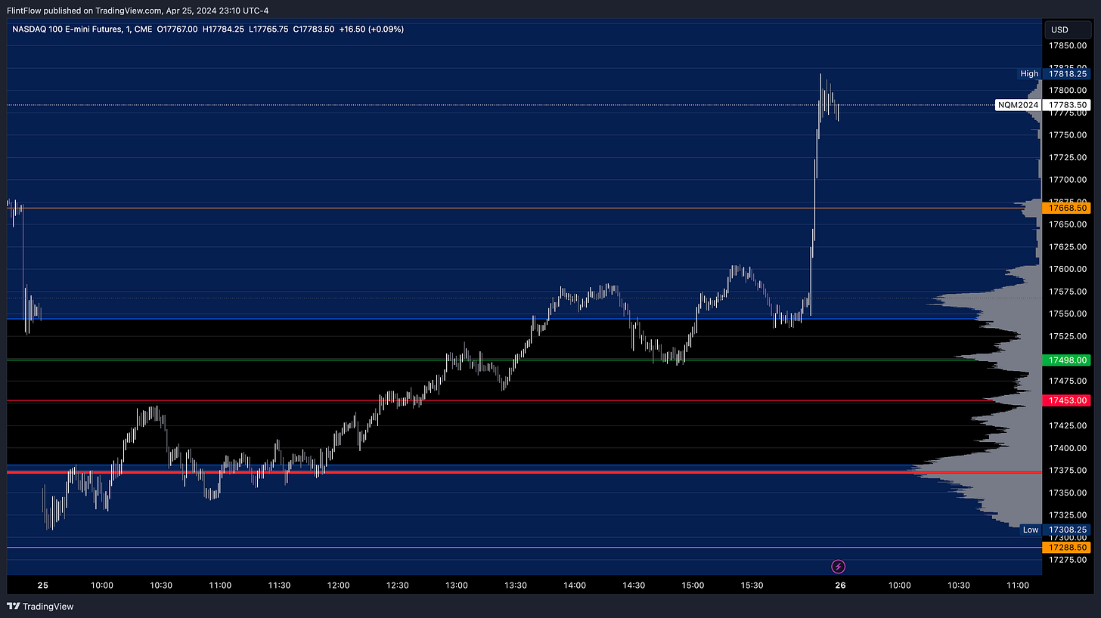The width and height of the screenshot is (1101, 618).
Task: Click the NQM2024 symbol label
Action: point(1018,105)
